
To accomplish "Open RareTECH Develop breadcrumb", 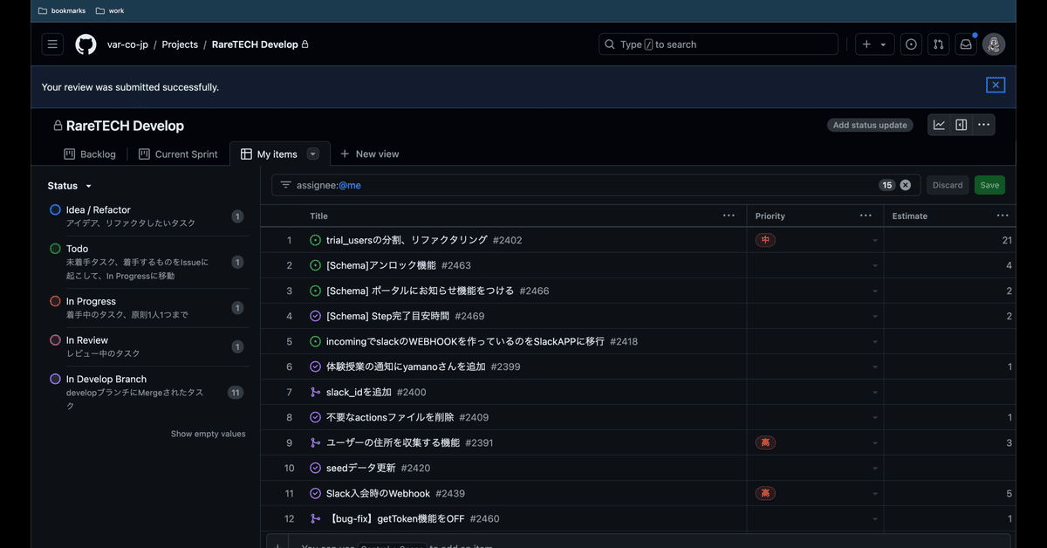I will click(255, 45).
